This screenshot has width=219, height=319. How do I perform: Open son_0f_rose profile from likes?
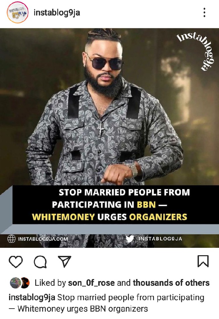coord(91,283)
